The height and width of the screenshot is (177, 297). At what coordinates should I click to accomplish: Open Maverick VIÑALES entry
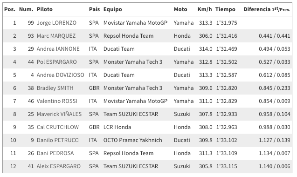click(59, 114)
